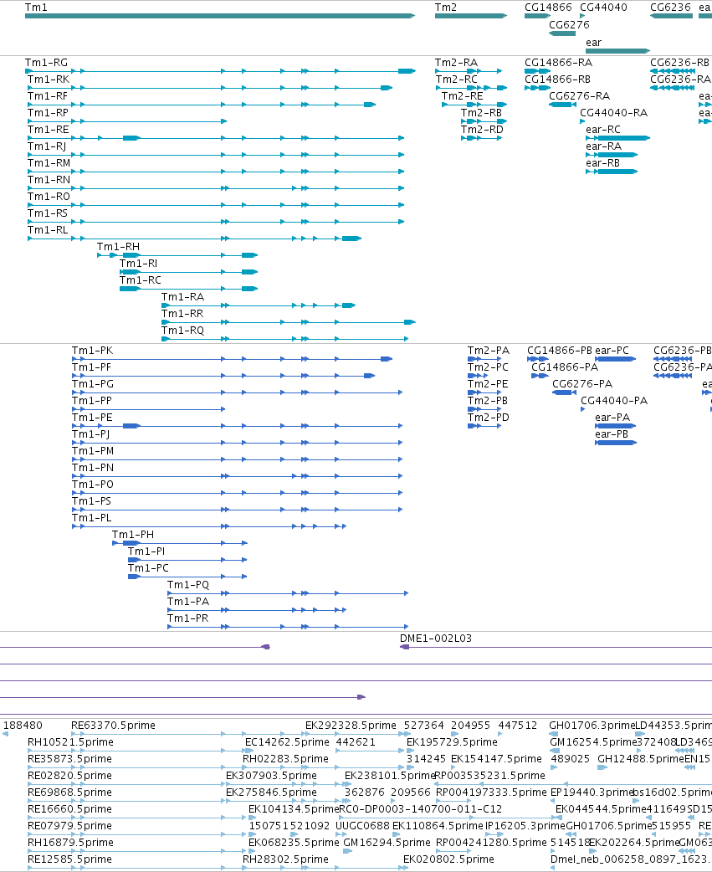Select EST RH02283.5prime
Screen dimensions: 712x872
point(285,758)
